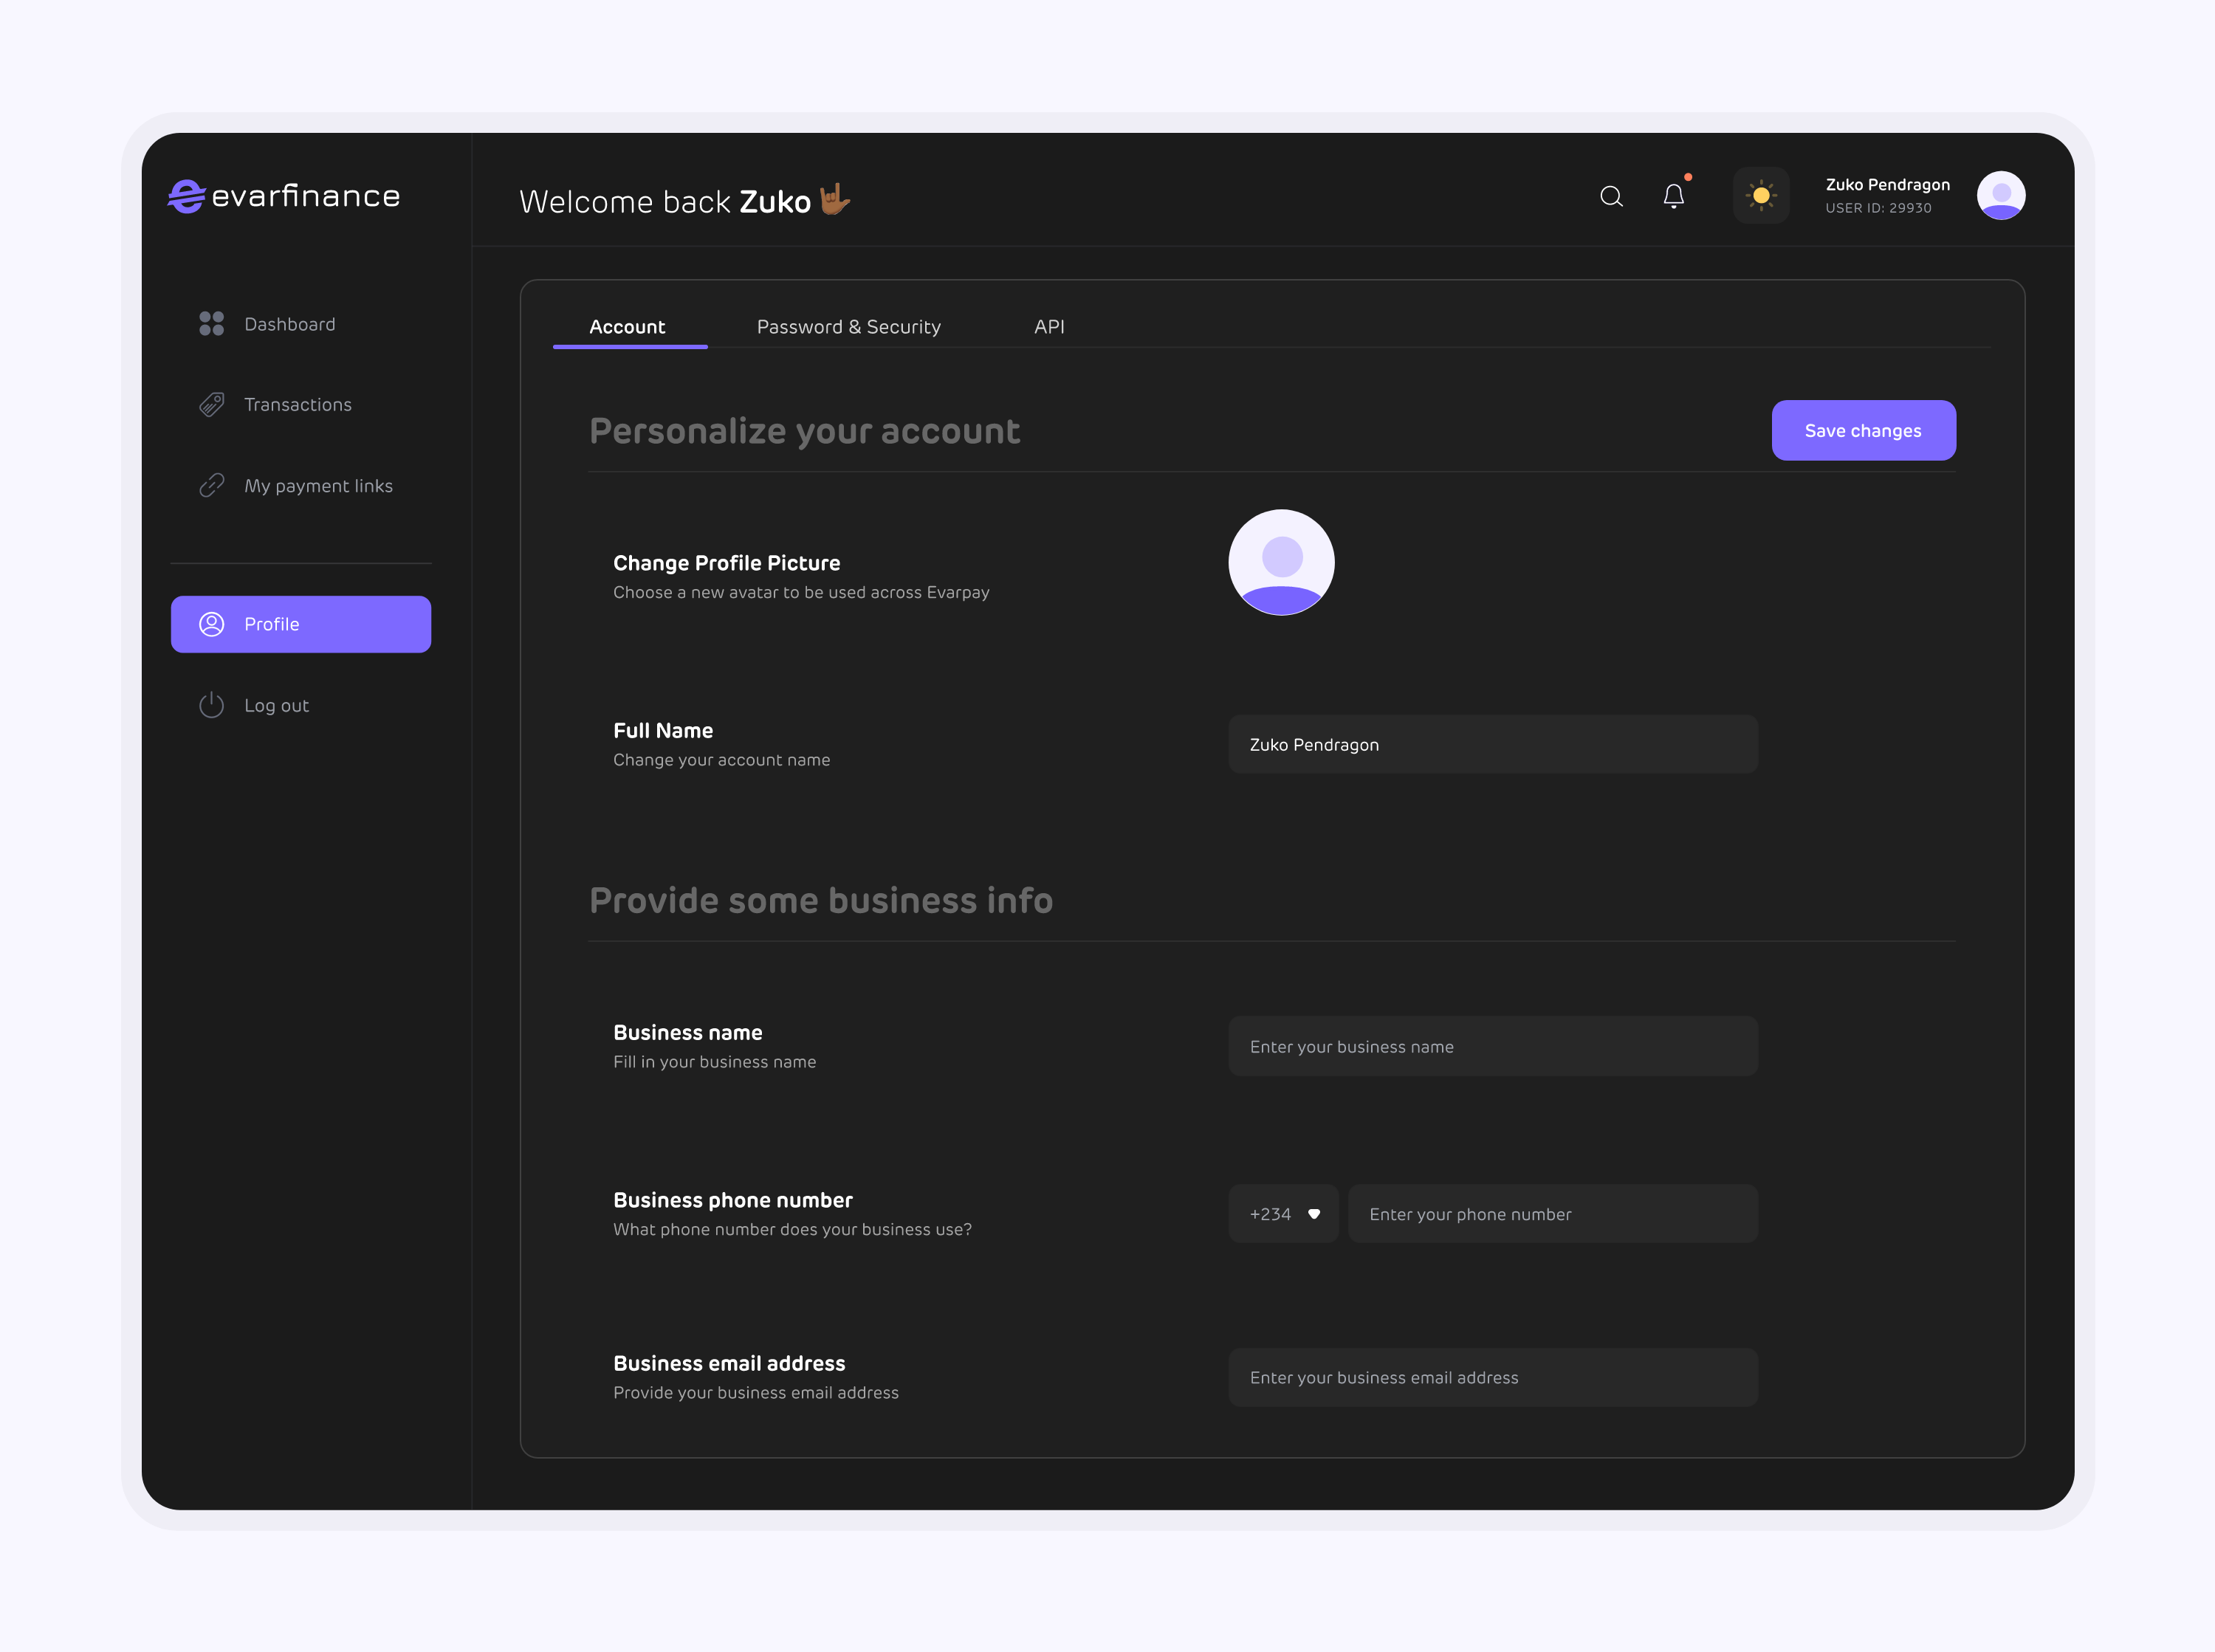Screen dimensions: 2215x1652
Task: Click the Welcome back Zuko greeting
Action: (x=685, y=200)
